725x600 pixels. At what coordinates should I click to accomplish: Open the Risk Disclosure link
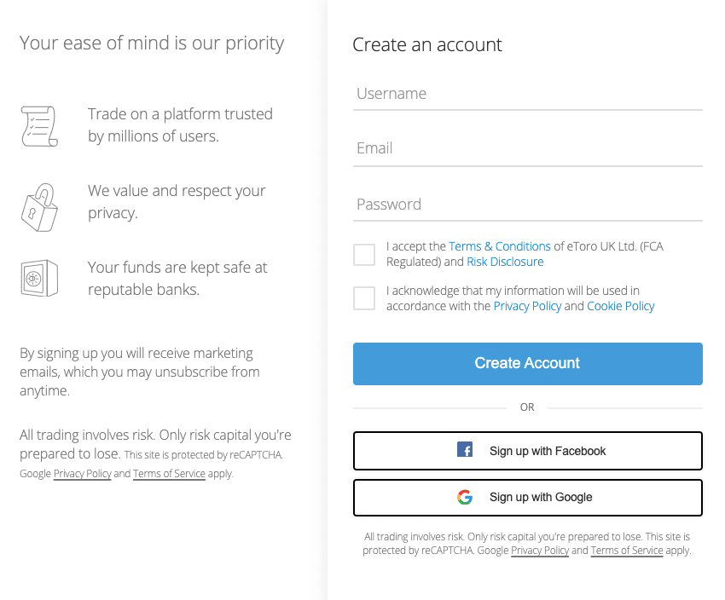pos(505,262)
